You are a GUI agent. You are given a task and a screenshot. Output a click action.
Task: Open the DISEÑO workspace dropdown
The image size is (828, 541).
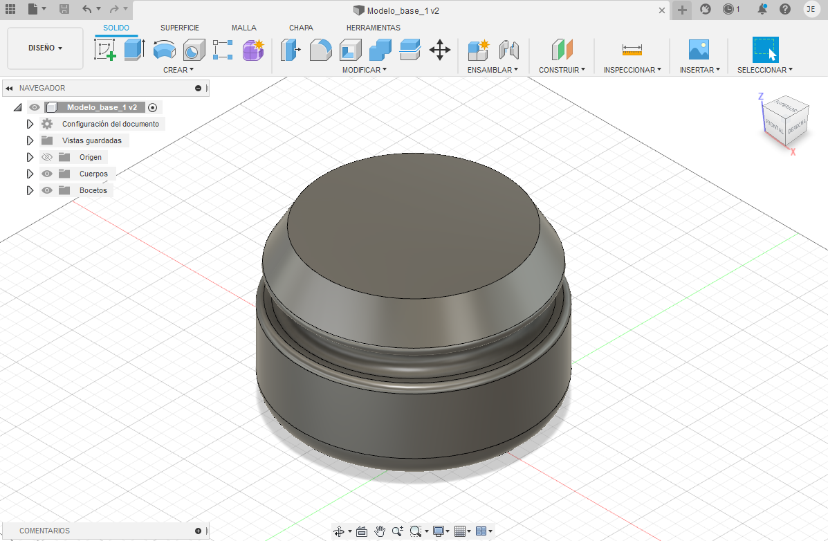(46, 48)
